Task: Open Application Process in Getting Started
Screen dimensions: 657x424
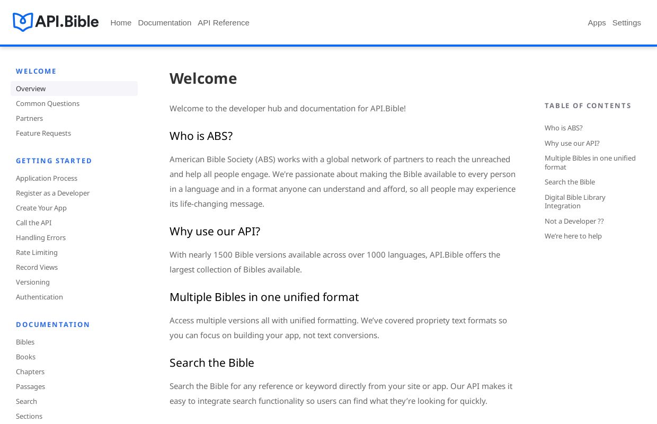Action: coord(47,178)
